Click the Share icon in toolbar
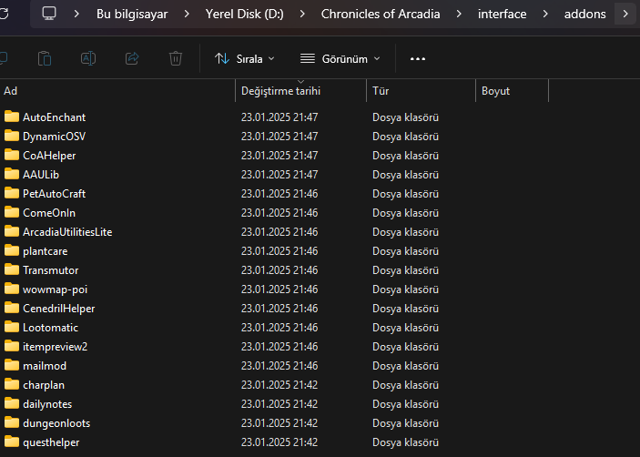Image resolution: width=640 pixels, height=457 pixels. click(x=132, y=58)
